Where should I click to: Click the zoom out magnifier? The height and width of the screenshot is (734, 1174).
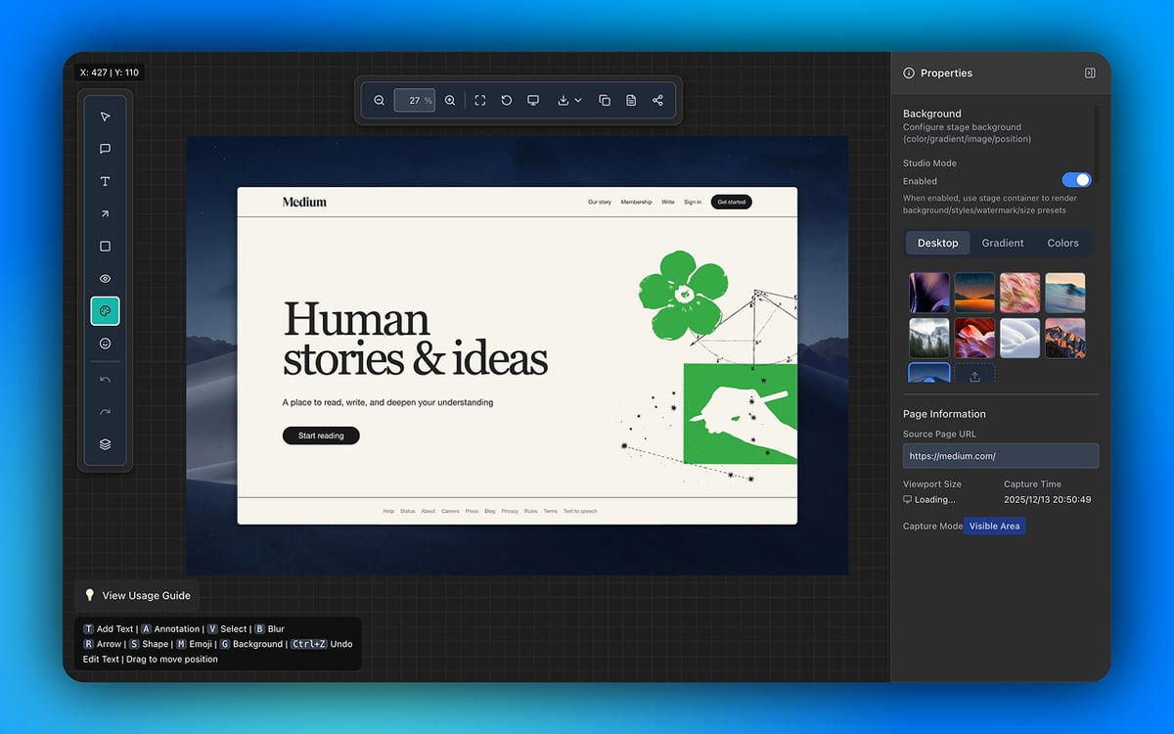pos(380,101)
